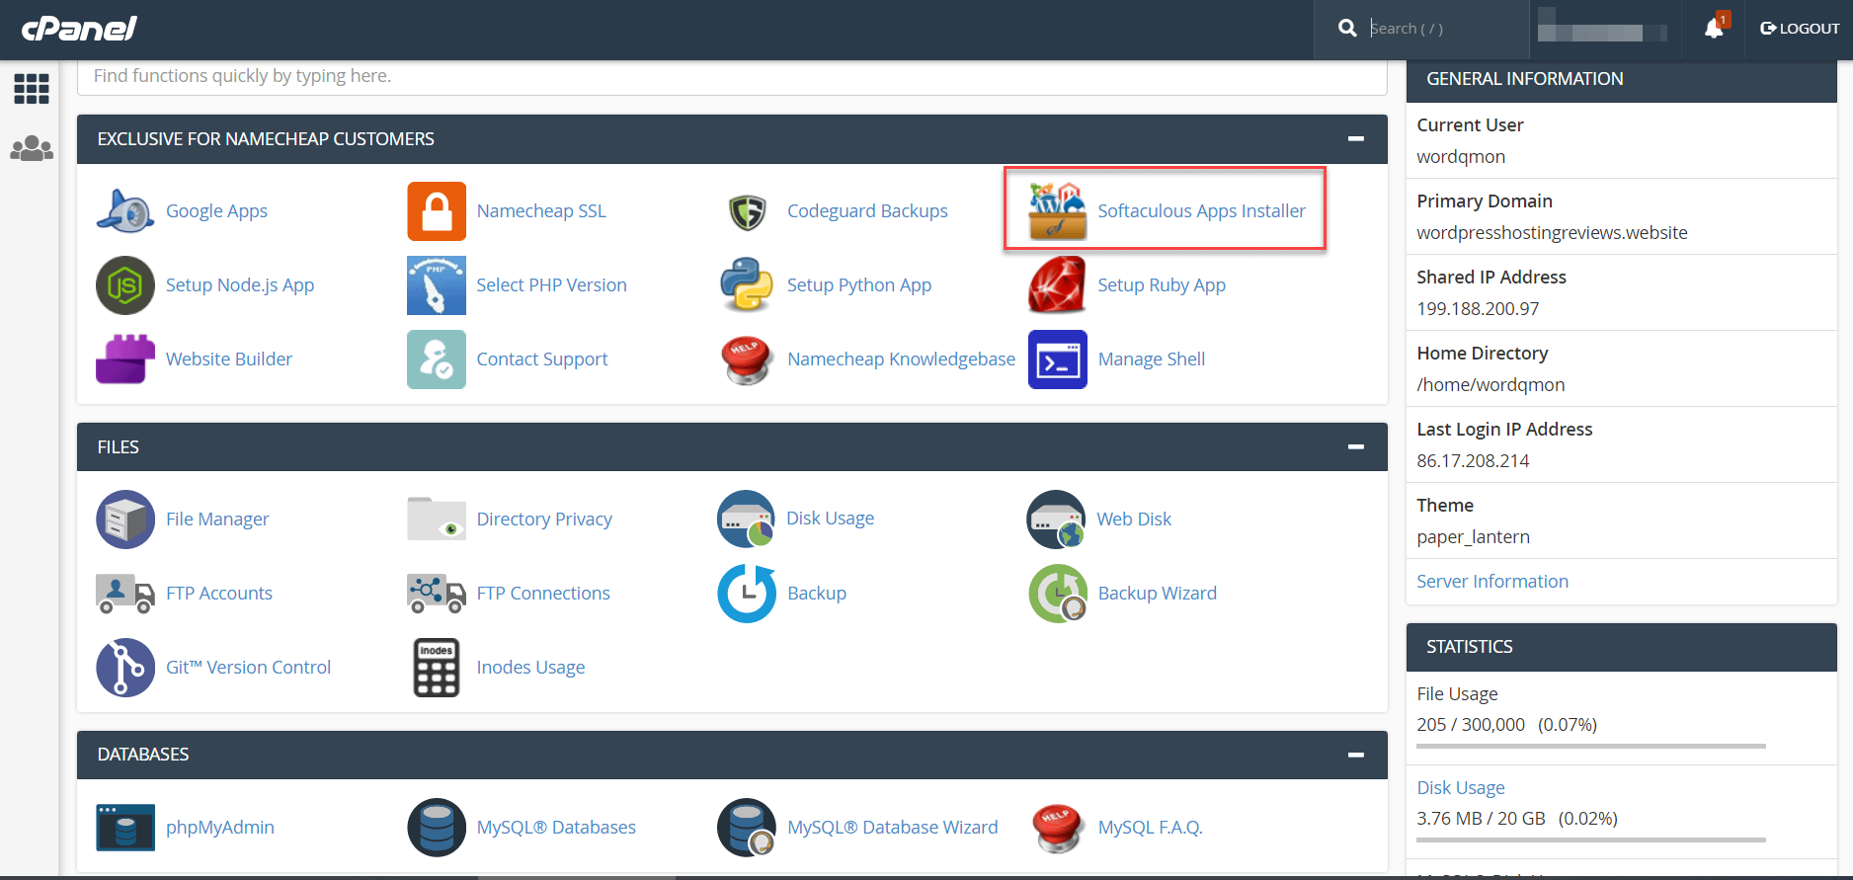Open the Setup Ruby App gem icon

(1058, 285)
